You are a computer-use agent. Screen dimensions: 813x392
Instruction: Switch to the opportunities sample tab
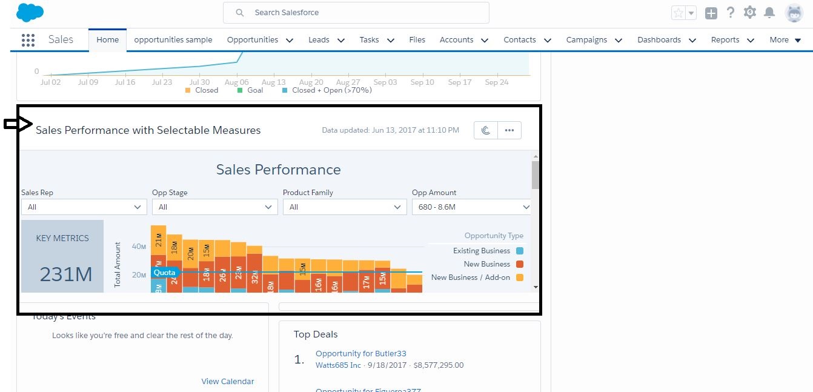pos(173,40)
